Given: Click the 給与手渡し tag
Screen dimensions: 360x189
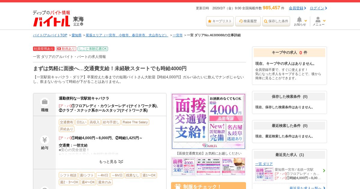Looking at the screenshot, I should pos(111,122).
